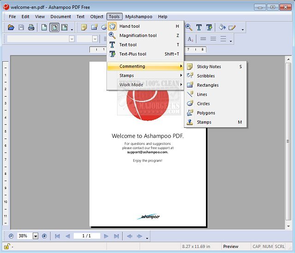The image size is (295, 253).
Task: Select Polygons in the submenu
Action: pyautogui.click(x=215, y=113)
